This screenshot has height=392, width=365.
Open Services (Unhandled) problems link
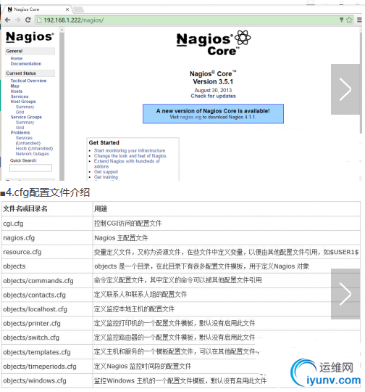pos(28,141)
